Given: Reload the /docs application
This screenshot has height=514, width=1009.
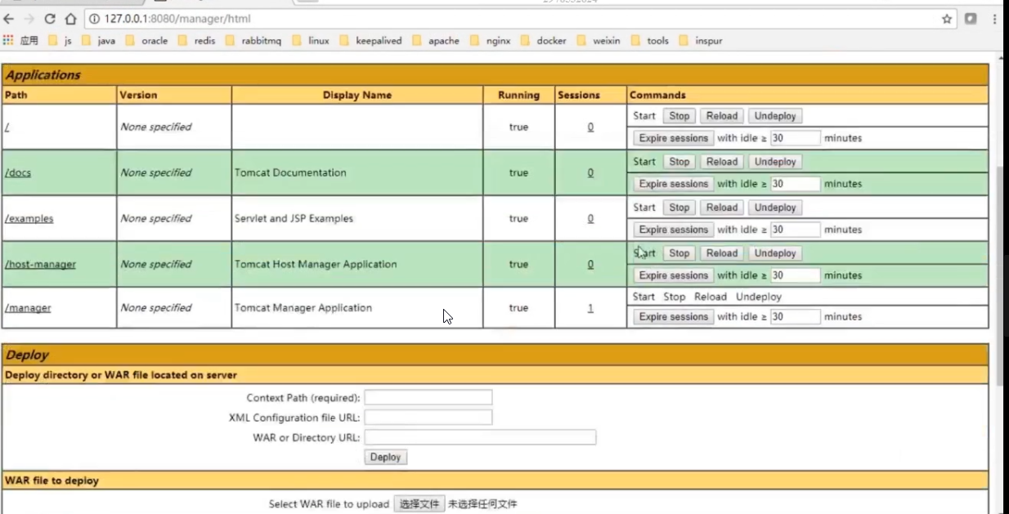Looking at the screenshot, I should 722,162.
